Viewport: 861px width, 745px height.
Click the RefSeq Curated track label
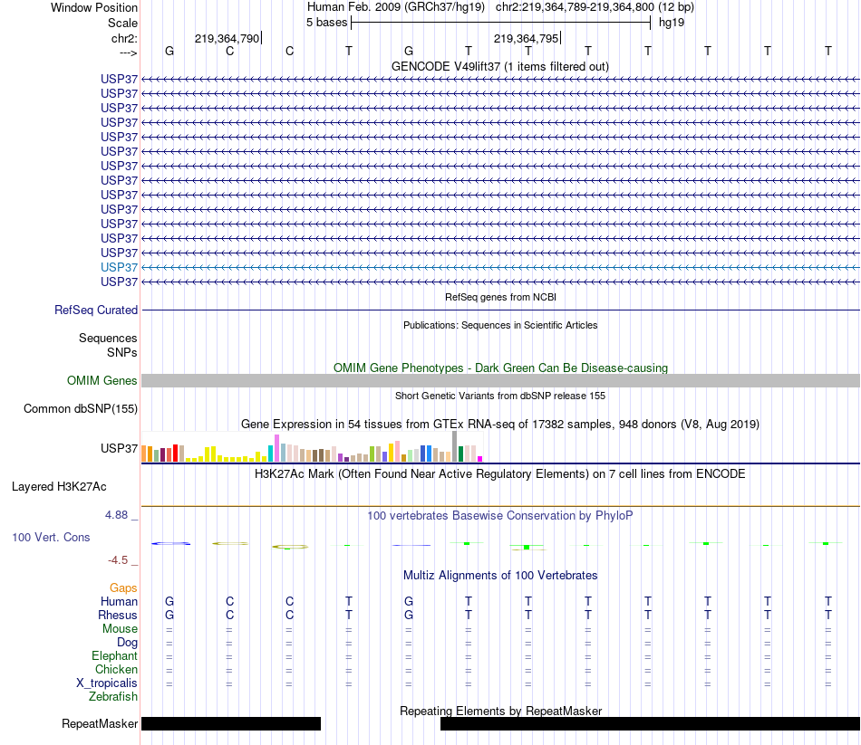point(96,310)
